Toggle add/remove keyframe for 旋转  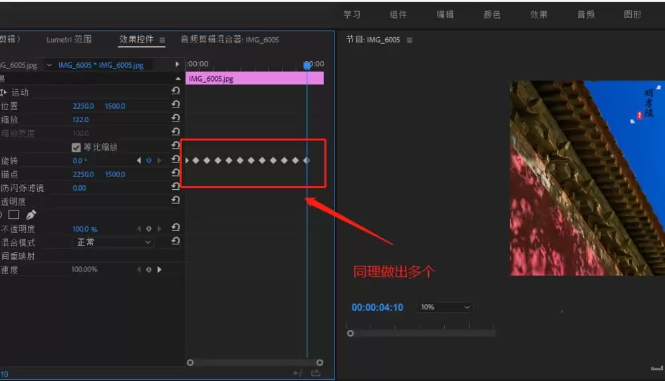[x=149, y=161]
